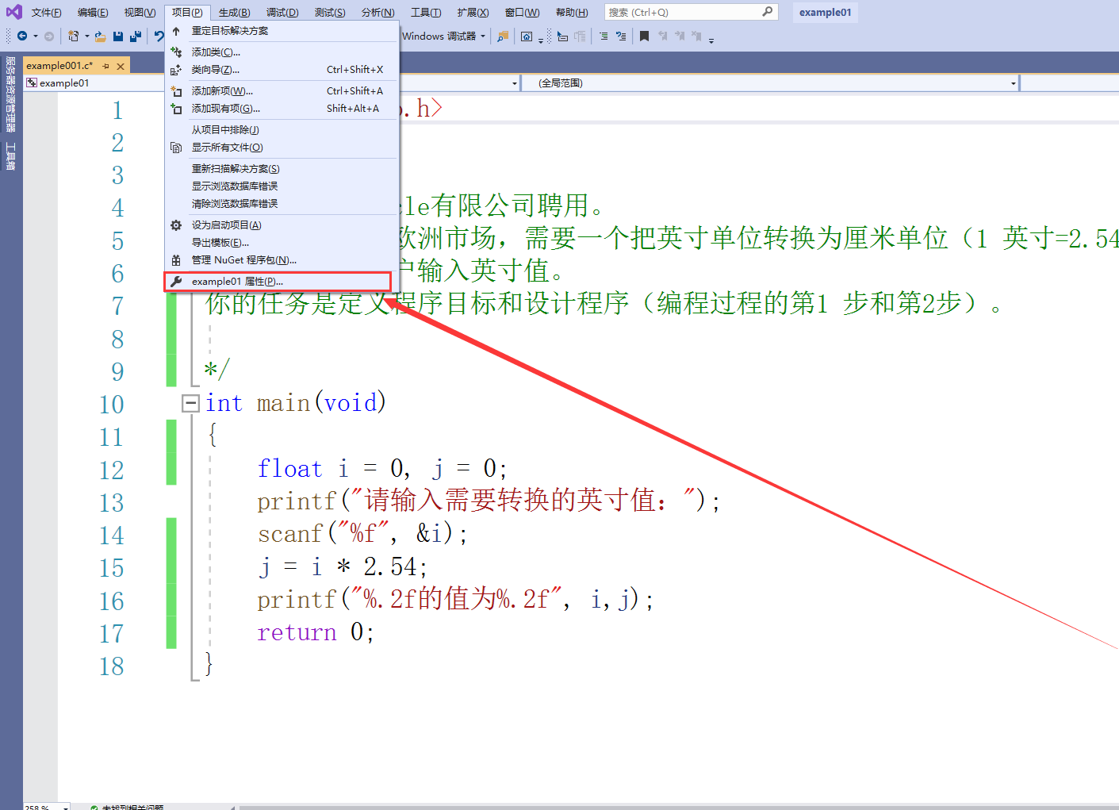Collapse the main function code block
The width and height of the screenshot is (1119, 810).
click(x=190, y=403)
